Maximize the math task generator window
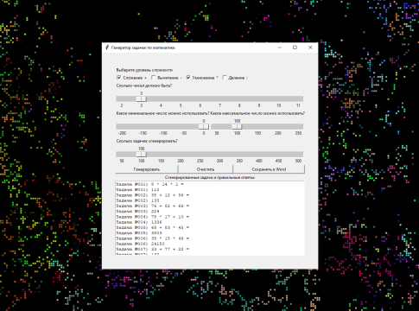 coord(295,48)
